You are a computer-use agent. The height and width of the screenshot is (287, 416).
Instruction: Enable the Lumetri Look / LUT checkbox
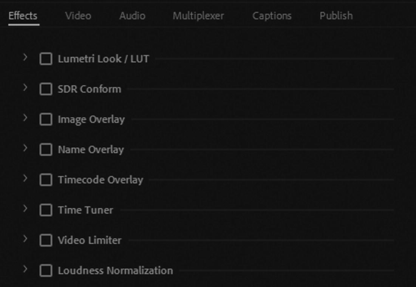tap(46, 59)
